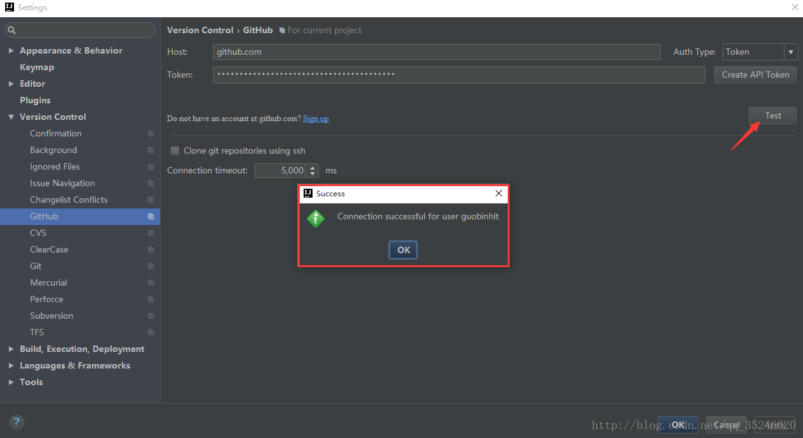
Task: Decrease connection timeout with down arrow
Action: (312, 174)
